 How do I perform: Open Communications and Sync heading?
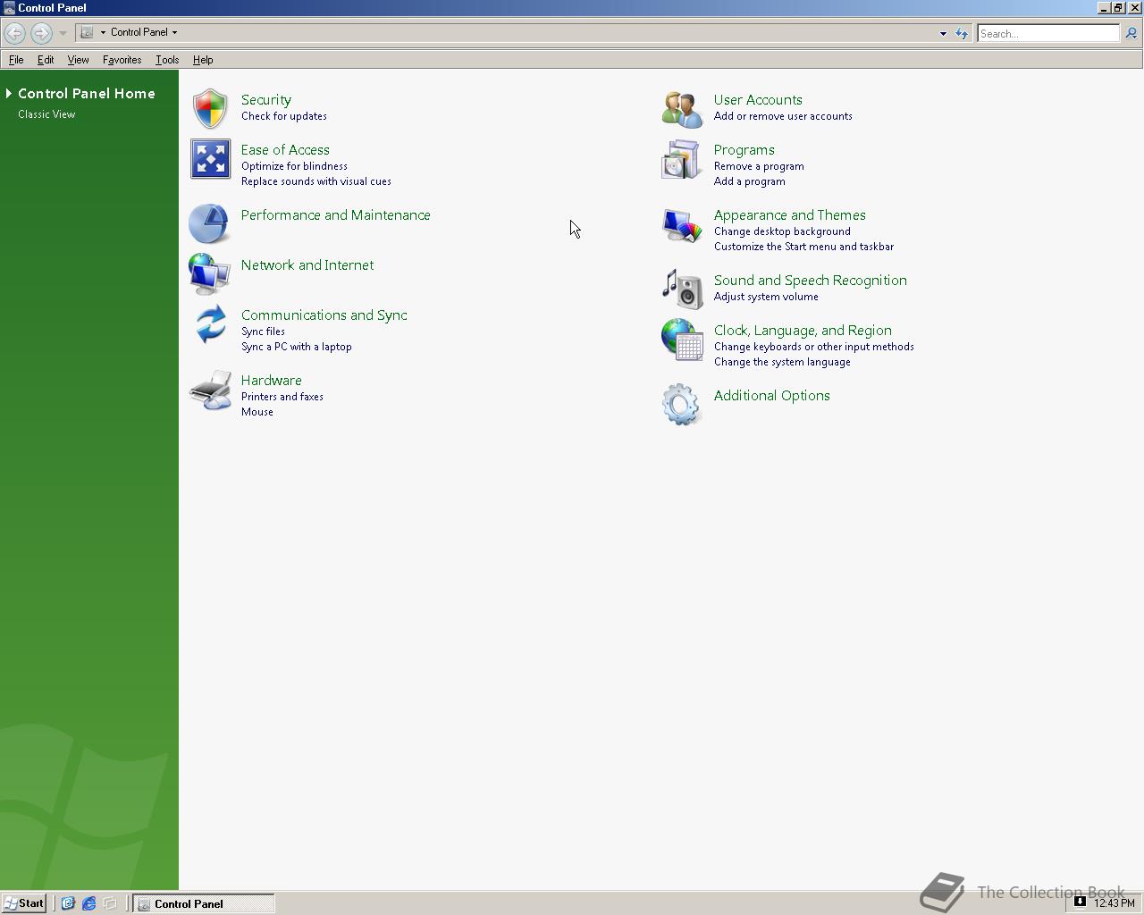[324, 315]
